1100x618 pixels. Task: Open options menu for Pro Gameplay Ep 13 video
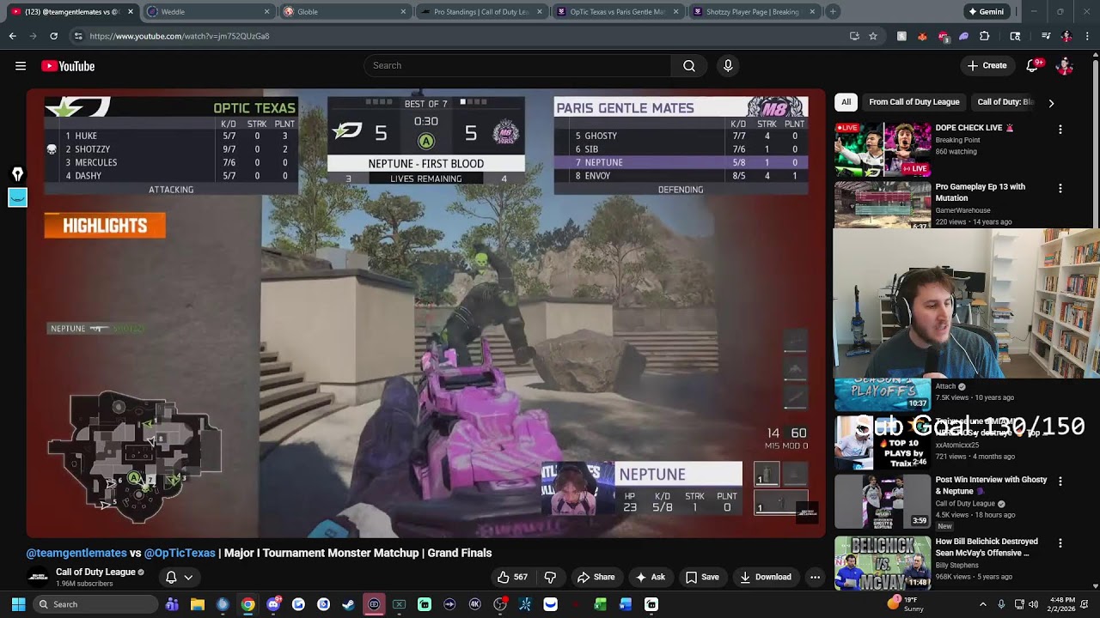(1060, 188)
